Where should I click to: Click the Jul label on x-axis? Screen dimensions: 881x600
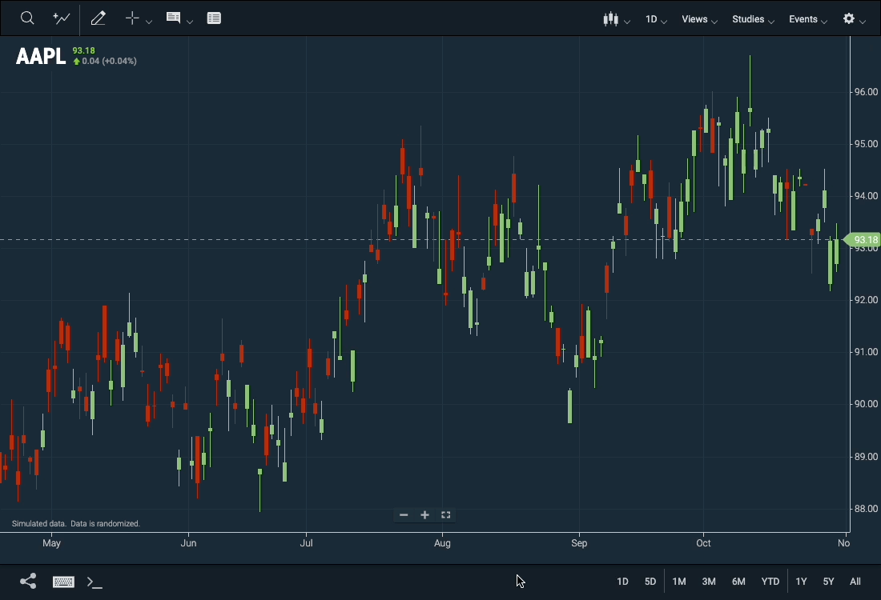tap(306, 542)
